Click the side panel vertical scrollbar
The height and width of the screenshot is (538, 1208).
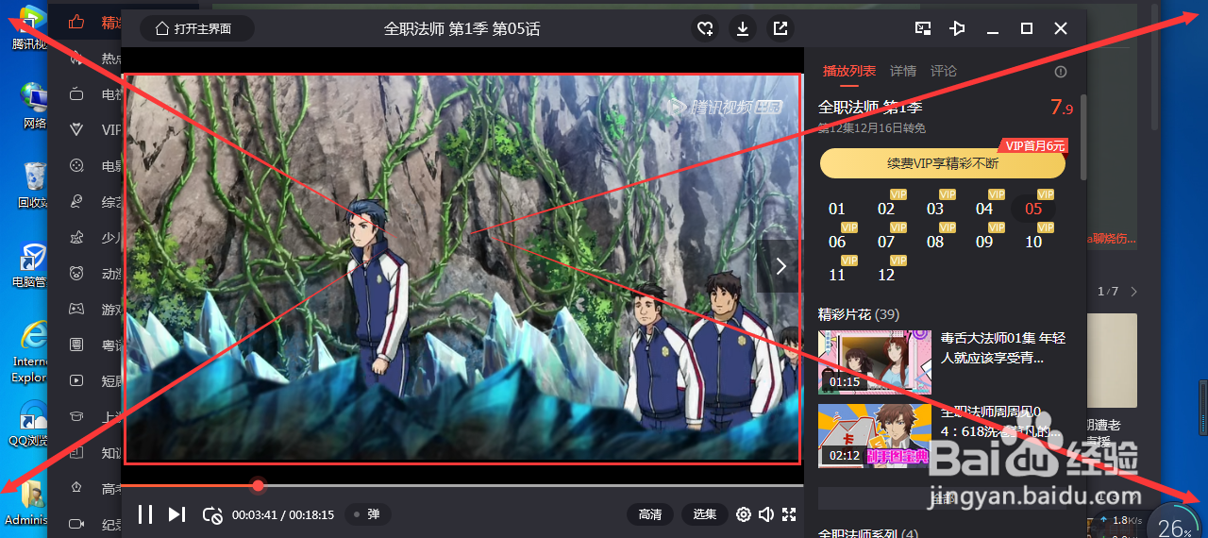click(1082, 137)
